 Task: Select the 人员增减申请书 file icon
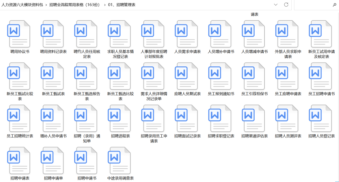click(x=253, y=34)
